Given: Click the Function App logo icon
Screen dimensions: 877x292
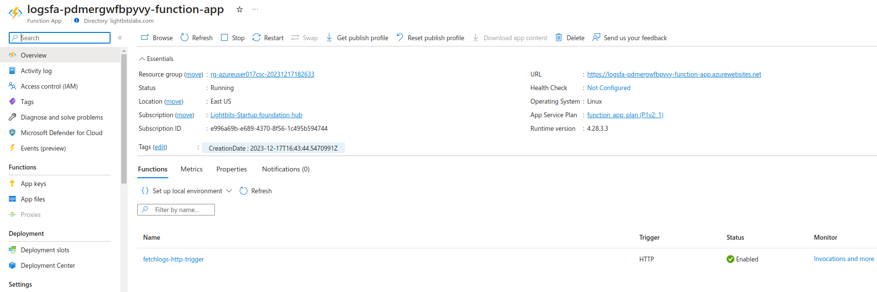Looking at the screenshot, I should (x=16, y=13).
